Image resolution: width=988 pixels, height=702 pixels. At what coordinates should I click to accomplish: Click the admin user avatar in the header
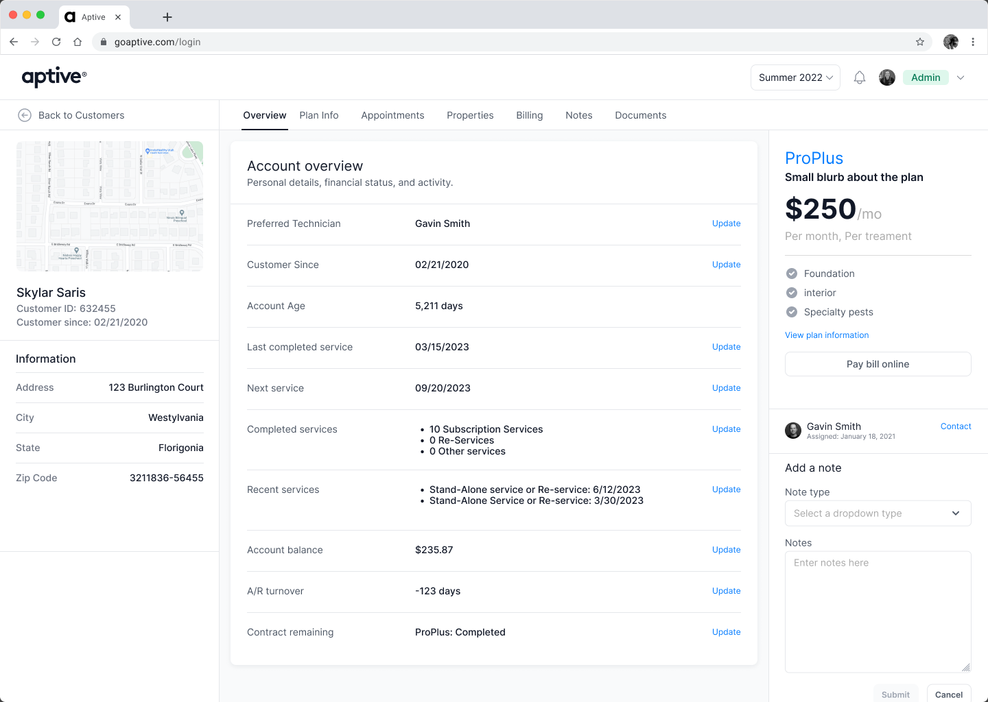click(x=887, y=77)
